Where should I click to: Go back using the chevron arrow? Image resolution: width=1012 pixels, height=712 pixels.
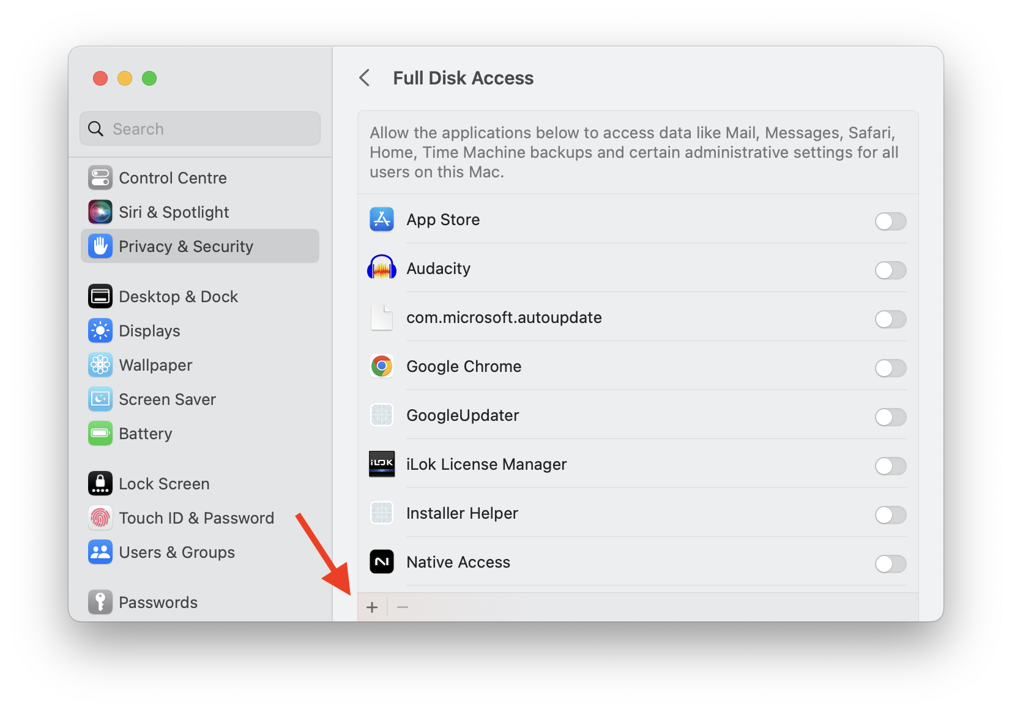coord(365,78)
